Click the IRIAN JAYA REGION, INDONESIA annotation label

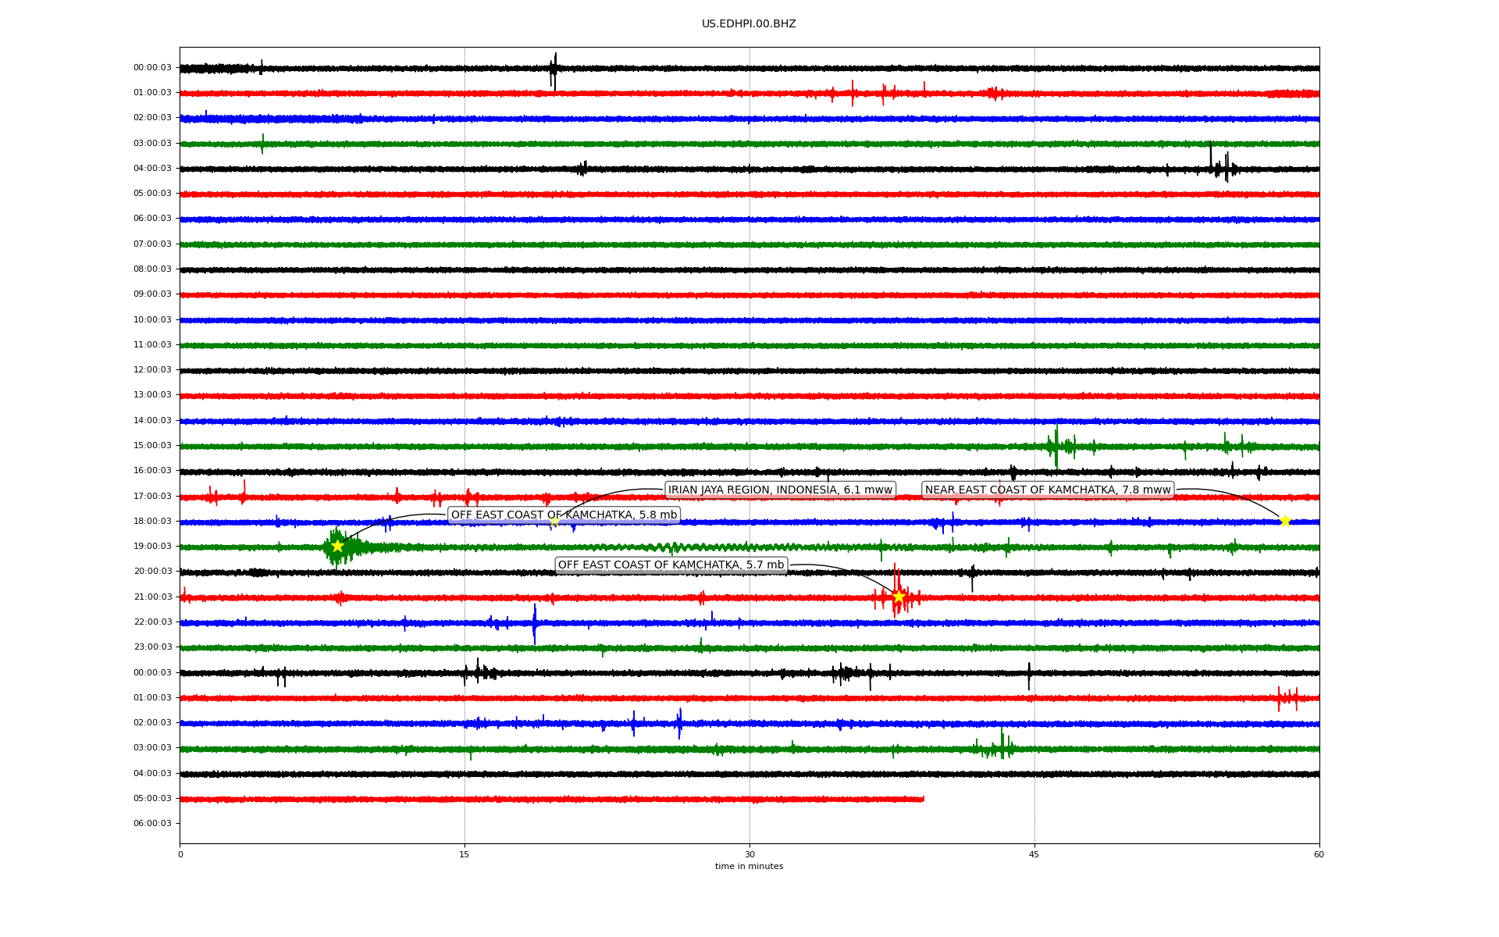pyautogui.click(x=780, y=490)
